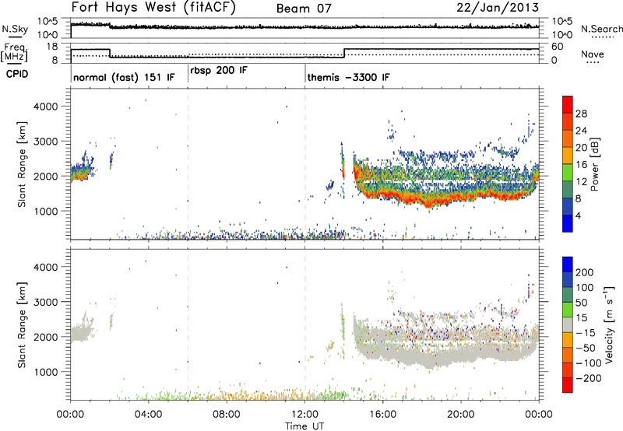Screen dimensions: 623x431
Task: Click the date '22/Jan/2013'
Action: click(x=498, y=8)
